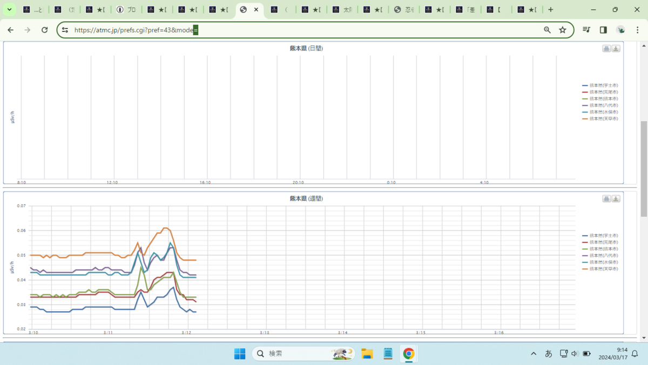Toggle 宇土市 series in the weekly chart legend
648x365 pixels.
pyautogui.click(x=600, y=236)
